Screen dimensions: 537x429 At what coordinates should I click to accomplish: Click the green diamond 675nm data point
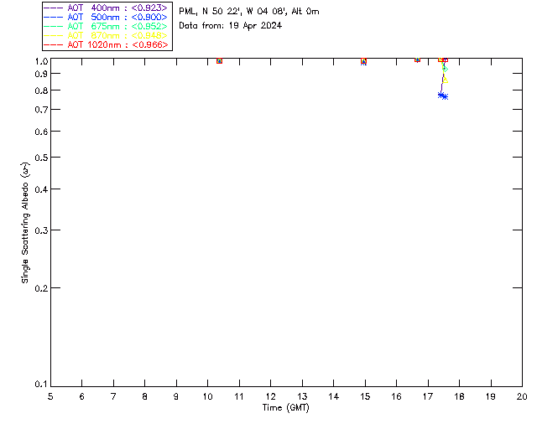click(x=445, y=69)
